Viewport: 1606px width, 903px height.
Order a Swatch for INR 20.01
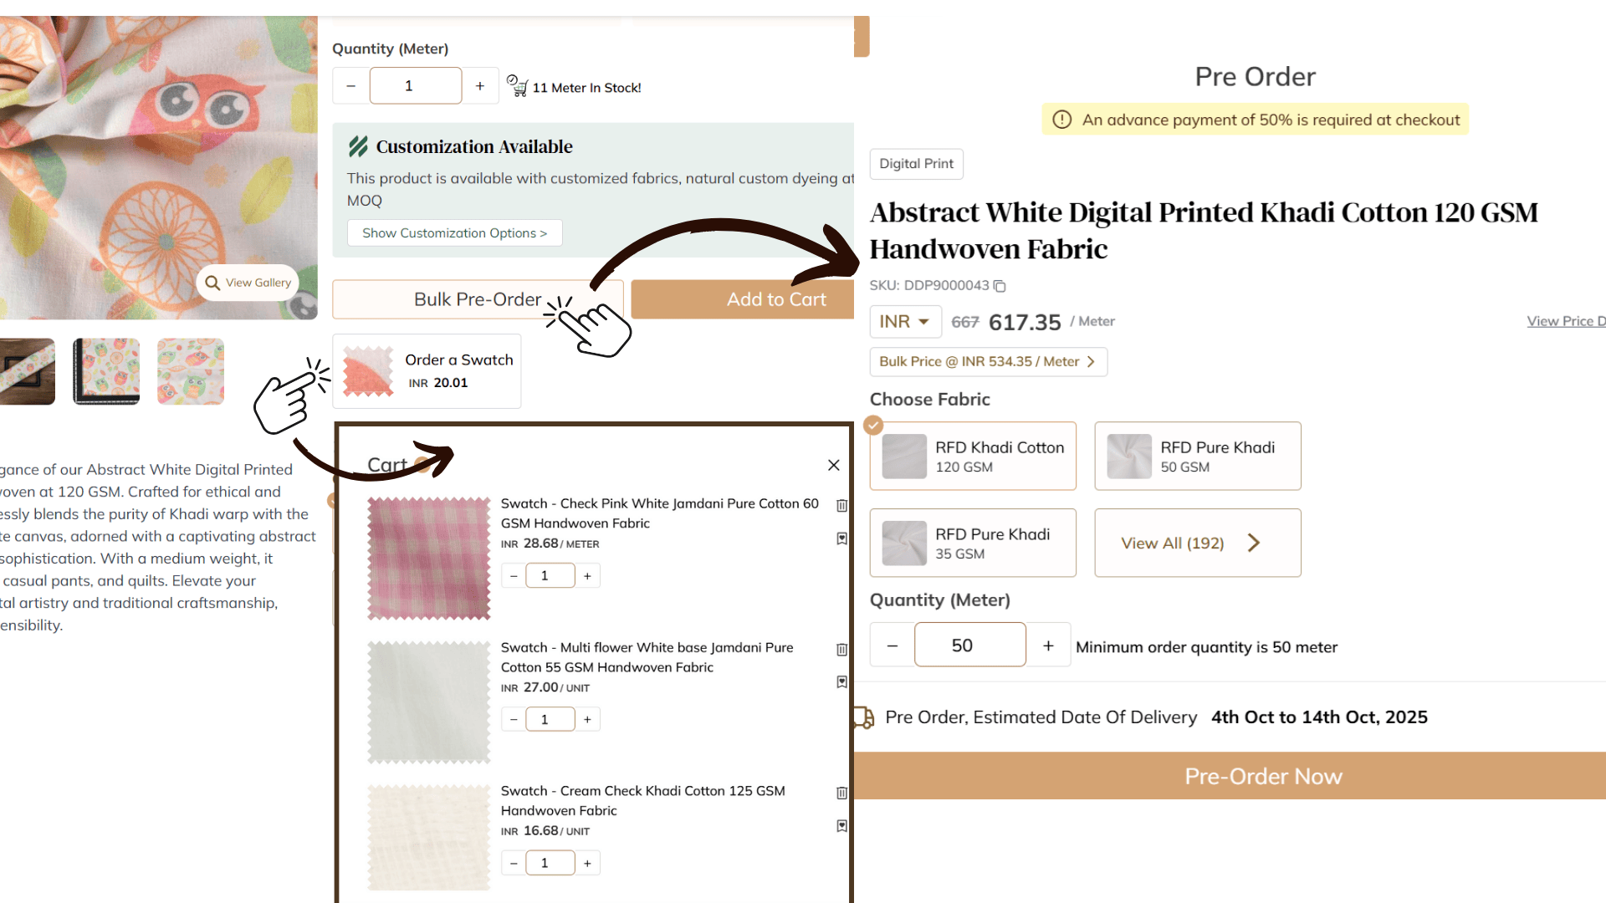click(x=427, y=371)
